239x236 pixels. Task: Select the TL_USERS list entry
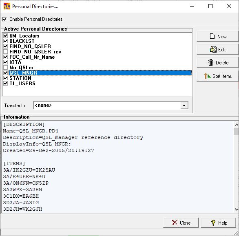point(22,84)
